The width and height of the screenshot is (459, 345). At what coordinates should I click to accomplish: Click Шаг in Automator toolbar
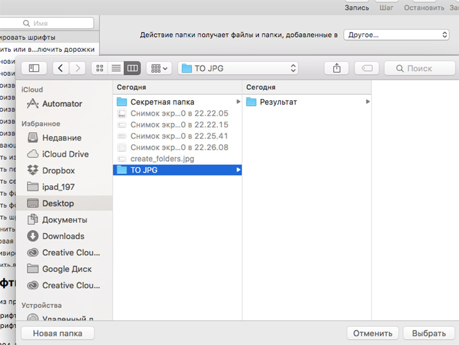coord(387,8)
